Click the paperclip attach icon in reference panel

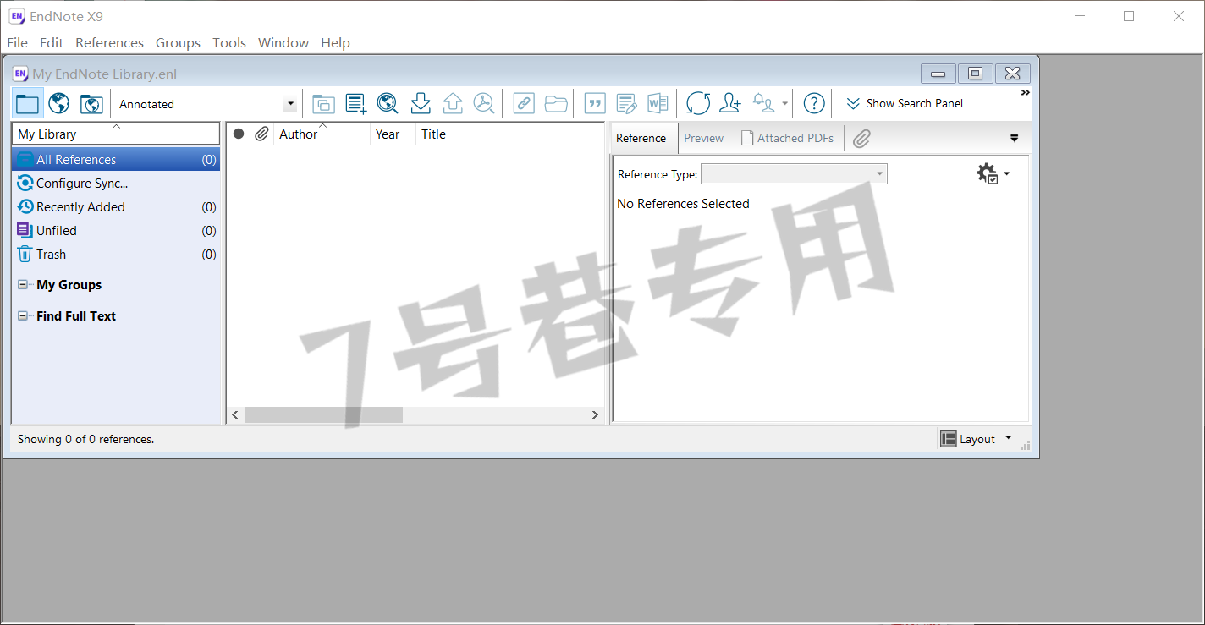[861, 138]
